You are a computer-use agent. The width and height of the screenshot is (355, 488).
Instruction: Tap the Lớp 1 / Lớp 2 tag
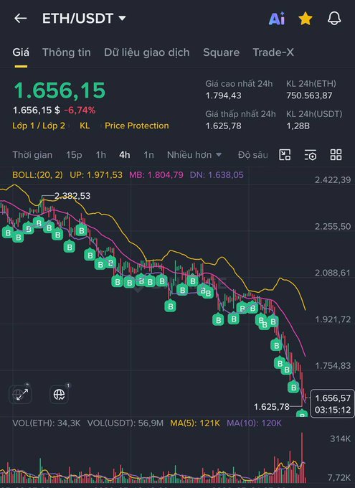click(39, 126)
